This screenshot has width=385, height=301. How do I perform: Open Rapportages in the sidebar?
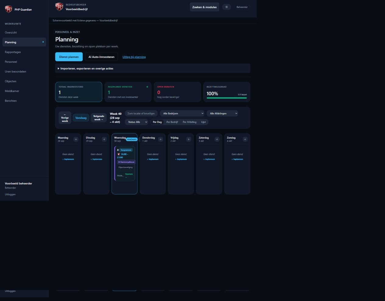(24, 52)
